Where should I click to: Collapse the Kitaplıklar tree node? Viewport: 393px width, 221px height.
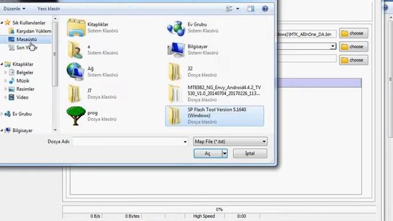[2, 64]
